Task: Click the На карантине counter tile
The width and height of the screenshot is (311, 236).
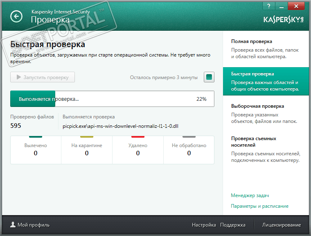Action: (87, 150)
